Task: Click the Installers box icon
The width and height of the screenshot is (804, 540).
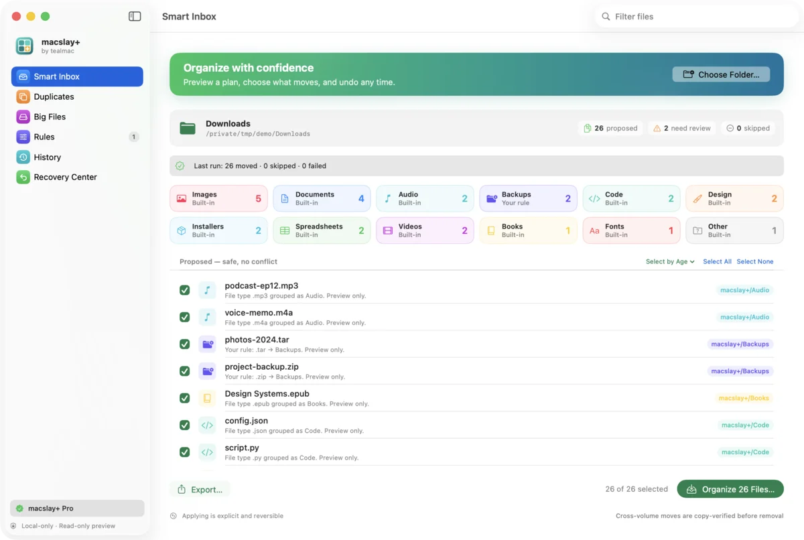Action: coord(182,230)
